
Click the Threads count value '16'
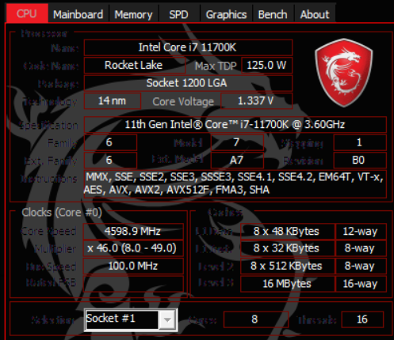[x=362, y=319]
